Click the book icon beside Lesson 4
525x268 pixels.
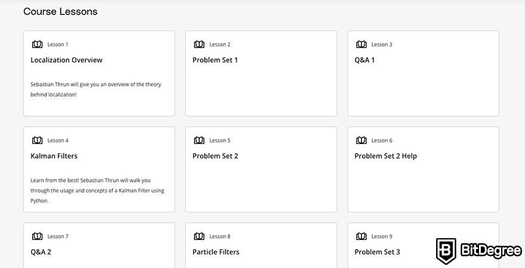point(37,140)
